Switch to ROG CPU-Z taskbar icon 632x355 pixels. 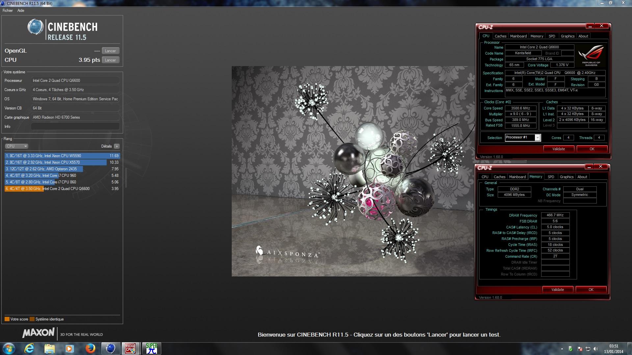(x=131, y=348)
